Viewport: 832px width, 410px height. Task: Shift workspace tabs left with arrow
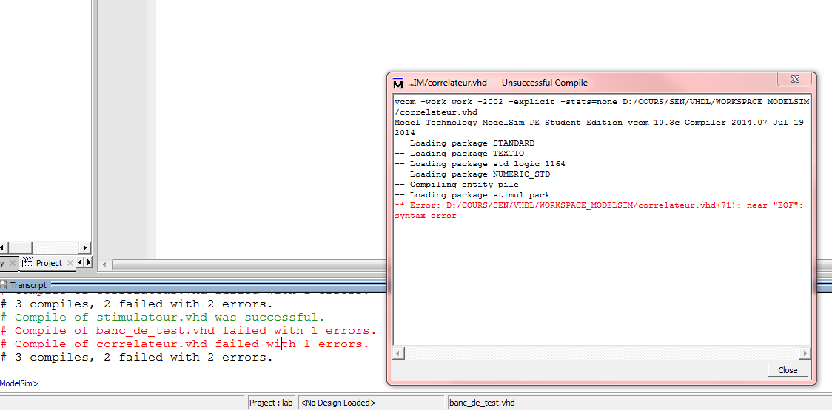[80, 262]
